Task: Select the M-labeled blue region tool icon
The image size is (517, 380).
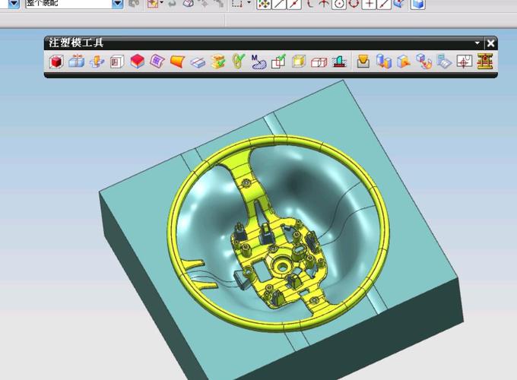Action: click(258, 62)
